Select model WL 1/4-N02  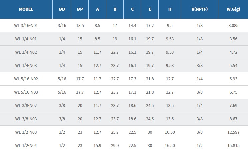[26, 52]
